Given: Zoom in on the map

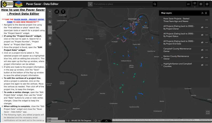Looking at the screenshot, I should 50,12.
